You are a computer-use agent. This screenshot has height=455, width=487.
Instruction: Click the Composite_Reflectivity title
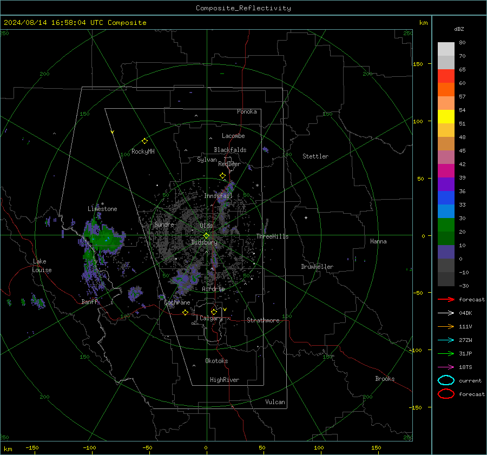[243, 8]
